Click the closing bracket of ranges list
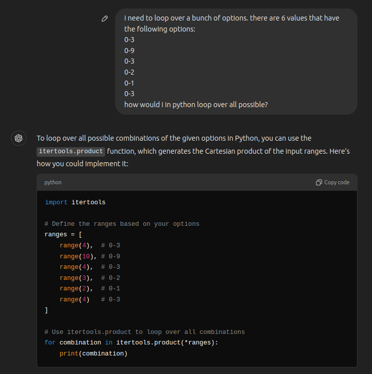 (46, 310)
